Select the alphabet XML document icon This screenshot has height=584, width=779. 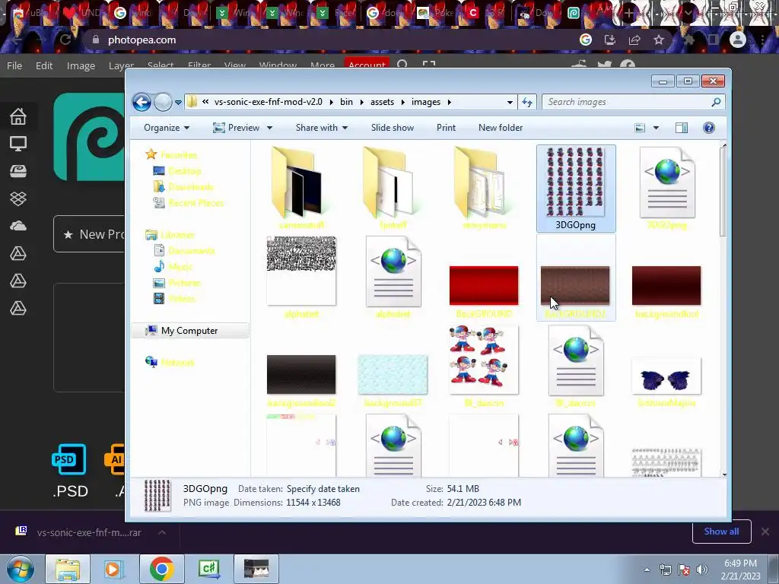pos(393,271)
